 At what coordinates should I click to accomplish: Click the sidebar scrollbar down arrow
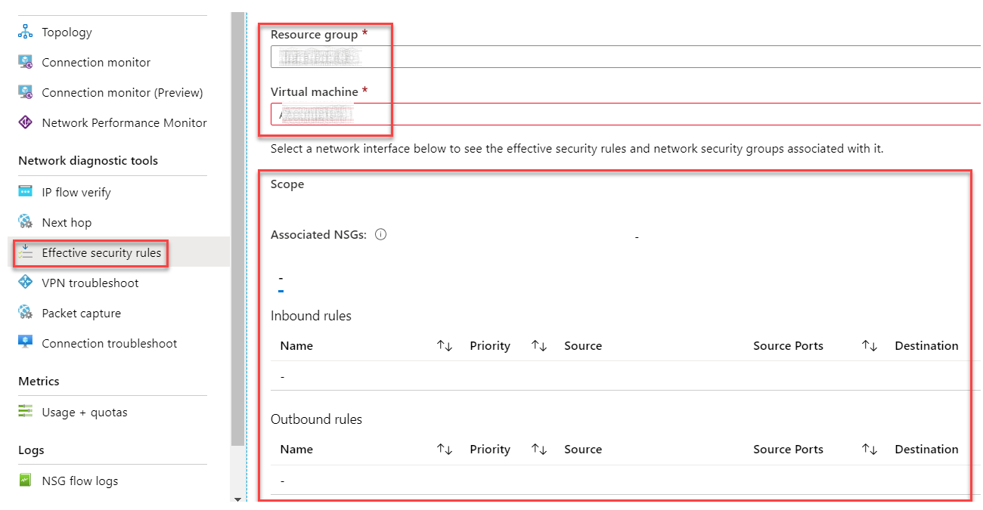237,499
